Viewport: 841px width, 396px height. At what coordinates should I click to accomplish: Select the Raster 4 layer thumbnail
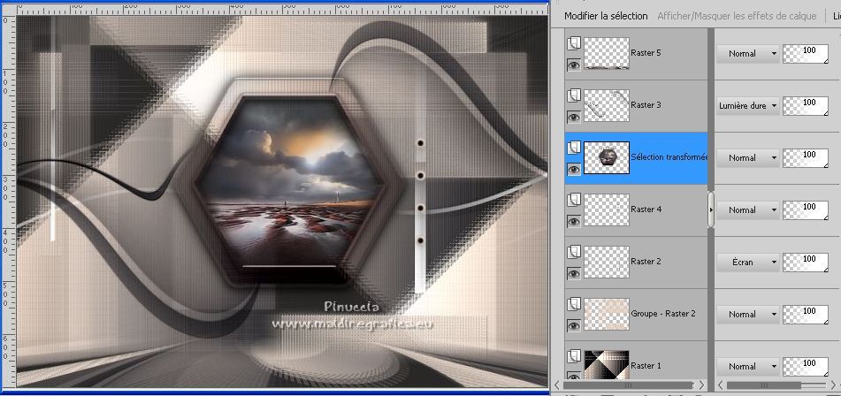pos(606,209)
